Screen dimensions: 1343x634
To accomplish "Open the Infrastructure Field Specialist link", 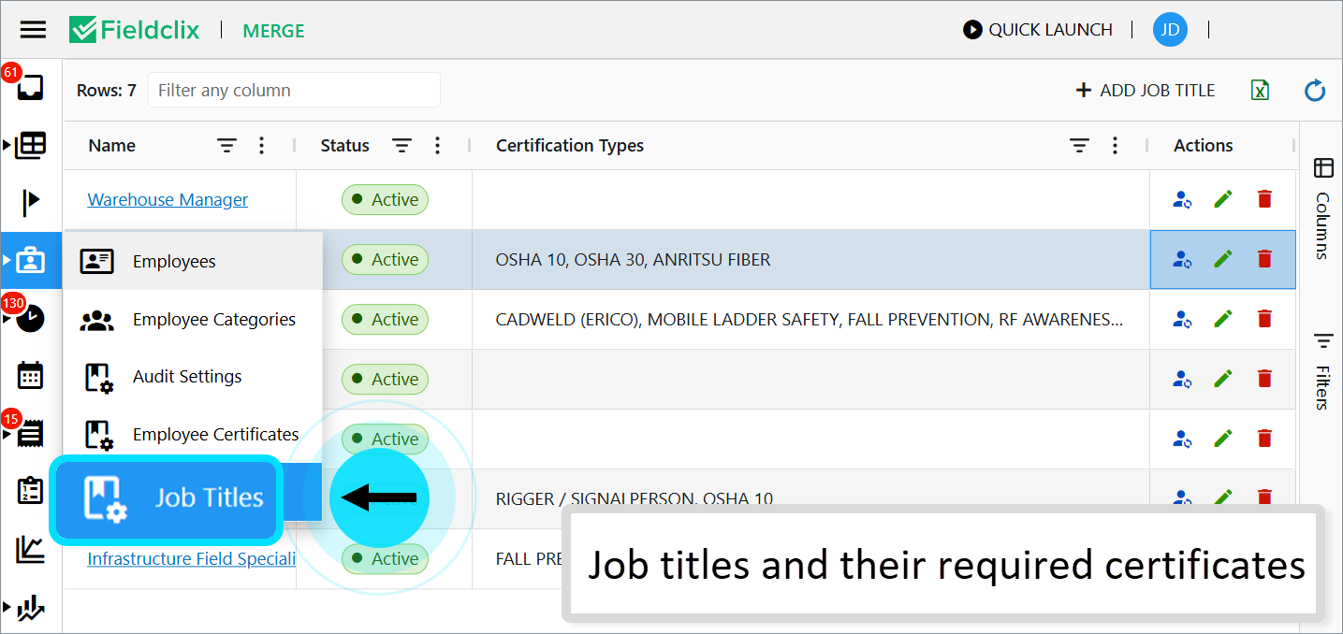I will pyautogui.click(x=191, y=558).
